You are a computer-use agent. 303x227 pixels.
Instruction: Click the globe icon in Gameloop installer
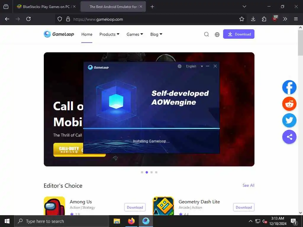point(180,66)
